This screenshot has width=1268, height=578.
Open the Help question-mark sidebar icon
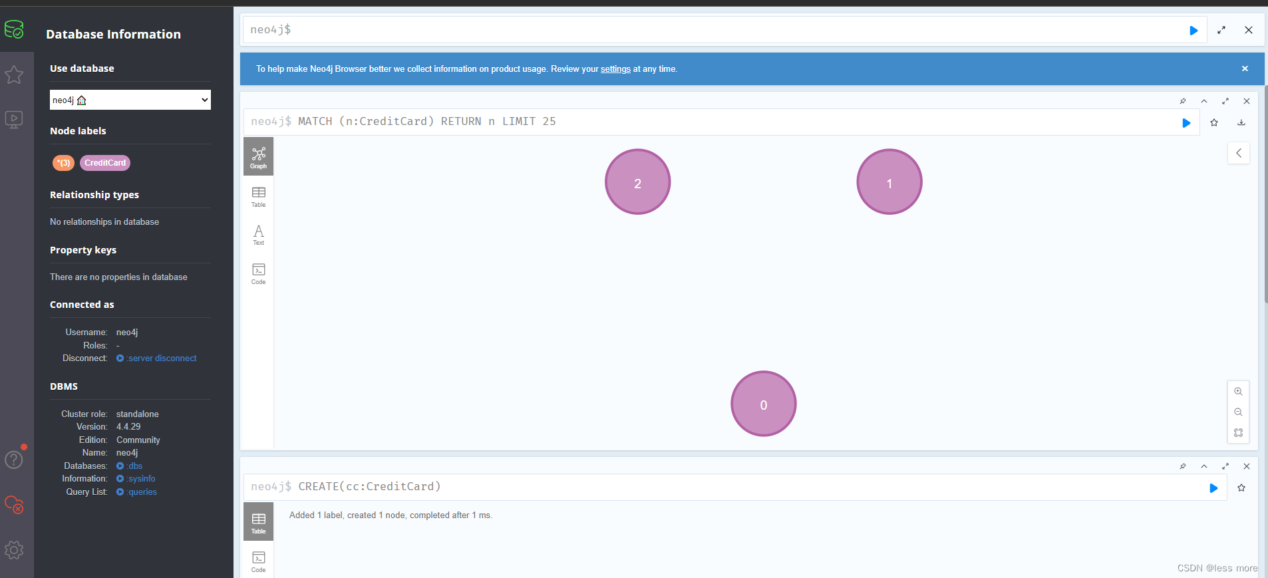click(14, 460)
